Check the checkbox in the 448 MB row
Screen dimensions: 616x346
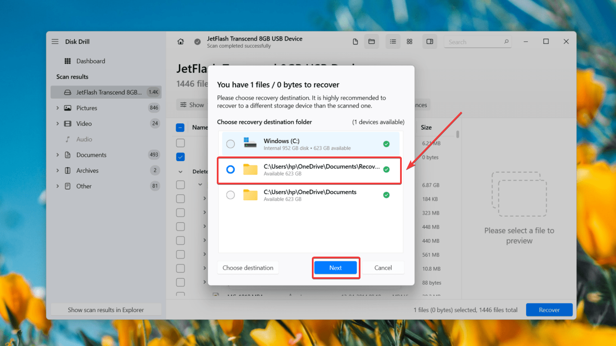181,227
